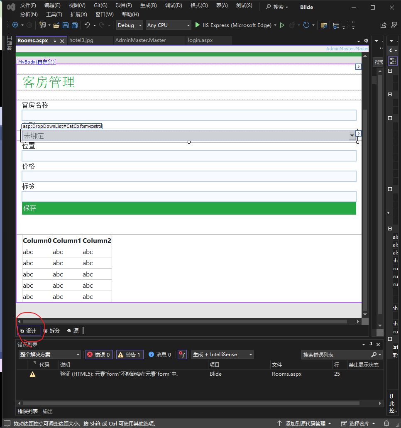The image size is (401, 428).
Task: Click the smart tag arrow on MyBody content
Action: tap(358, 66)
